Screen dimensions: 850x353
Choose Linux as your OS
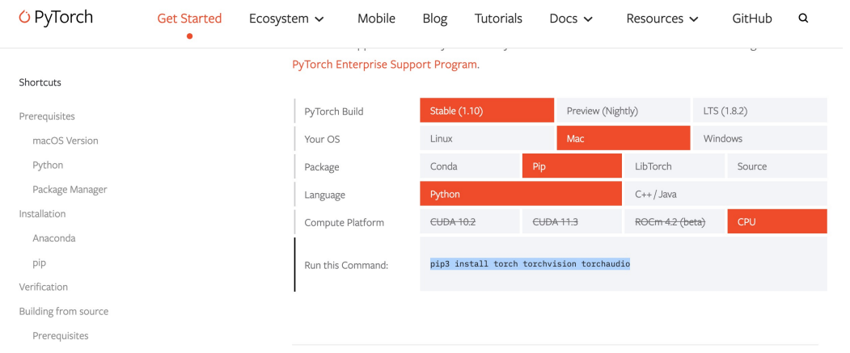487,138
